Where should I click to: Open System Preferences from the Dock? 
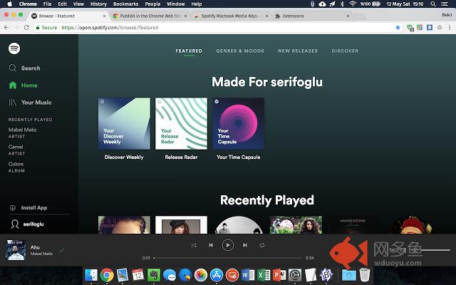(x=295, y=275)
